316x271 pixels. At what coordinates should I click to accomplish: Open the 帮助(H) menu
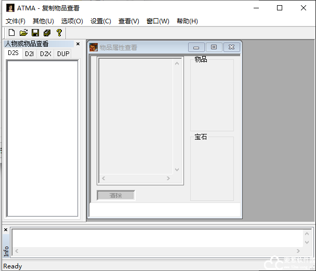[187, 21]
